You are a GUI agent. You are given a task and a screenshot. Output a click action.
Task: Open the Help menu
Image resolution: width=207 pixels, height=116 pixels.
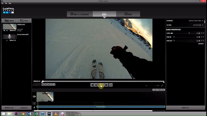[x=10, y=3]
